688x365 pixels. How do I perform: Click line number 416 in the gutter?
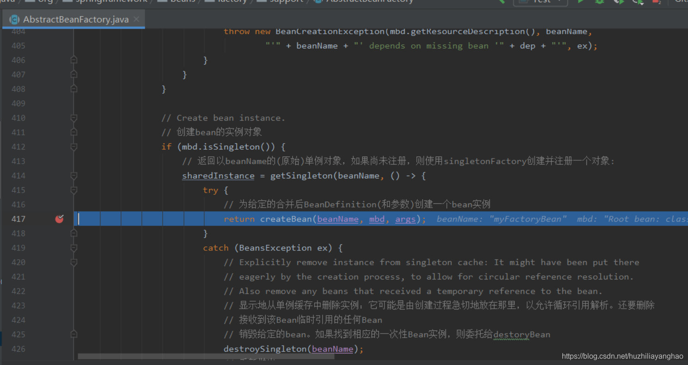(18, 204)
